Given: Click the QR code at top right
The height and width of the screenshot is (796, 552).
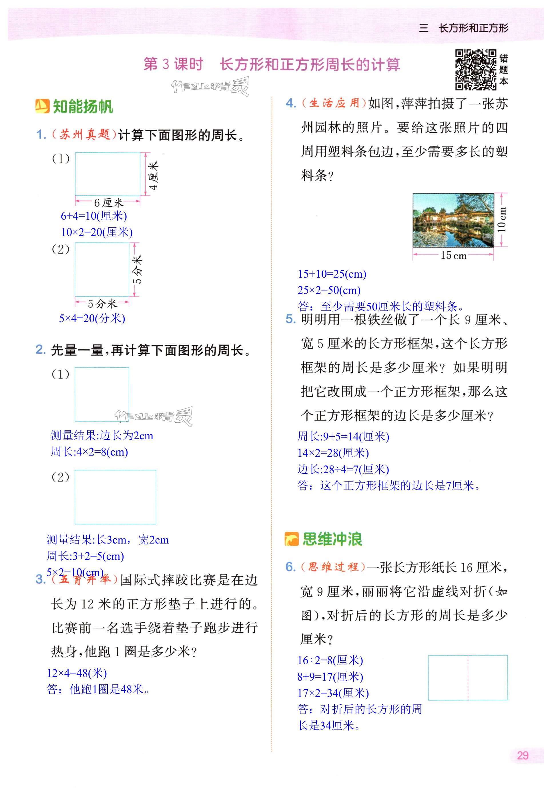Looking at the screenshot, I should point(476,70).
